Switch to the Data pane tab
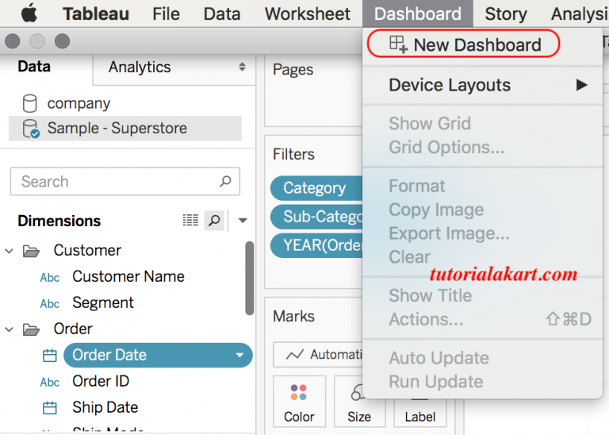Screen dimensions: 609x435 34,67
